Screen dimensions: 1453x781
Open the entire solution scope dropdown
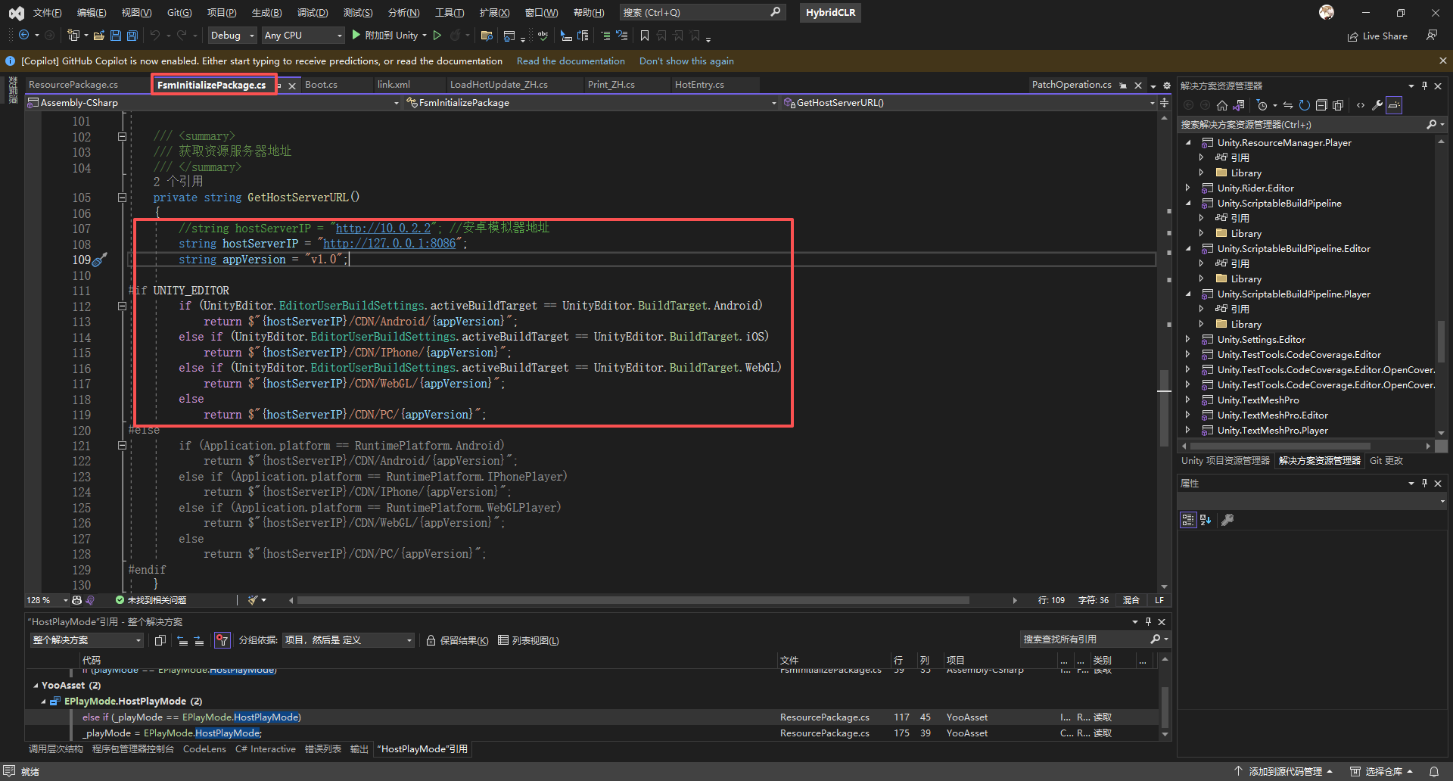tap(87, 640)
